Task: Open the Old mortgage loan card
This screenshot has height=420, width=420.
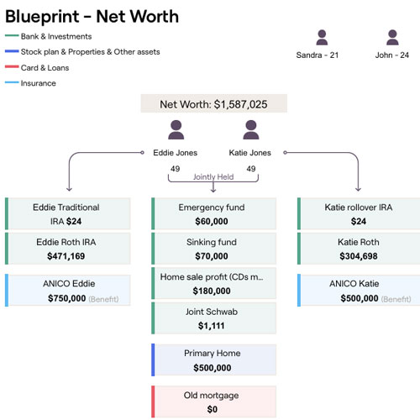Action: pyautogui.click(x=213, y=402)
